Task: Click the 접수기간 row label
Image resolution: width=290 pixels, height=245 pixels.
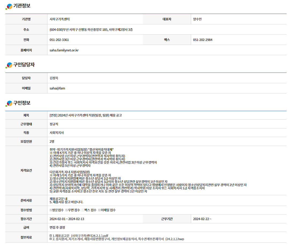Action: pos(26,219)
